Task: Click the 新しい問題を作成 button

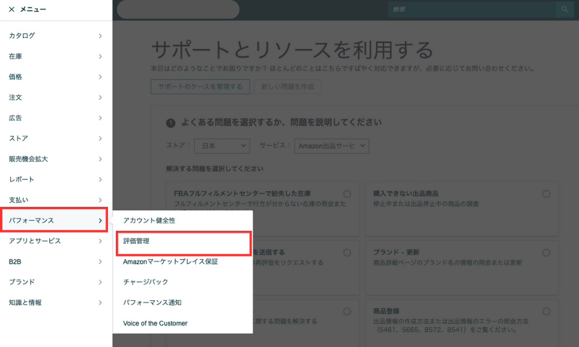Action: [287, 87]
